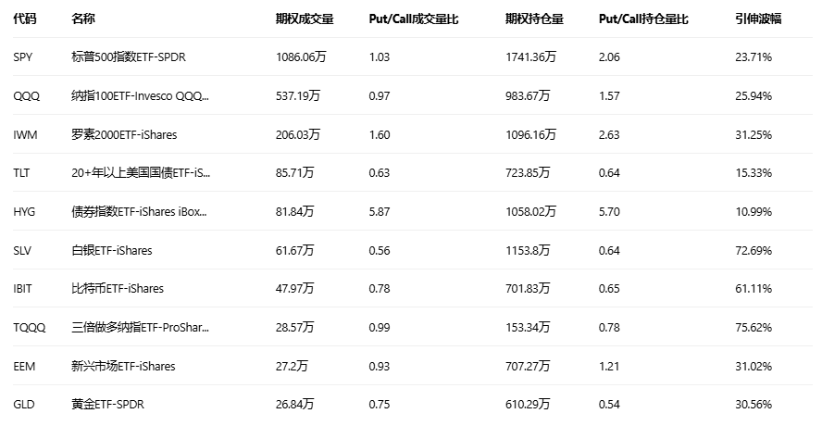
Task: Click the 代码 column header
Action: tap(25, 19)
